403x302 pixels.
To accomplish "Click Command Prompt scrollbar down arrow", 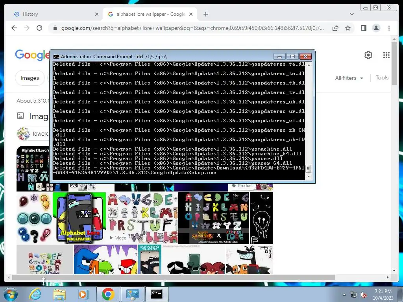I will pyautogui.click(x=309, y=177).
